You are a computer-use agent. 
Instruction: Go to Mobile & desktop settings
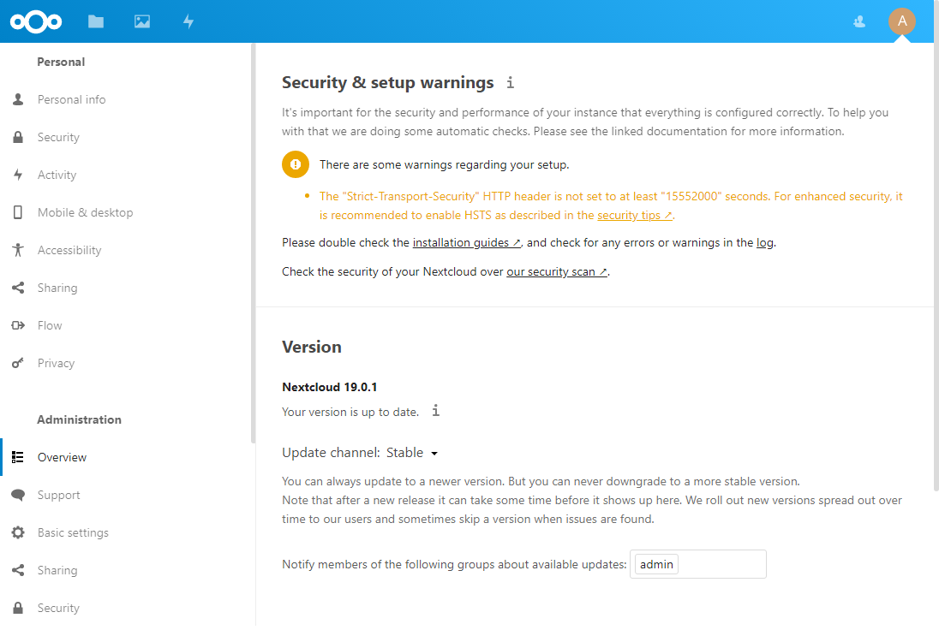point(85,212)
